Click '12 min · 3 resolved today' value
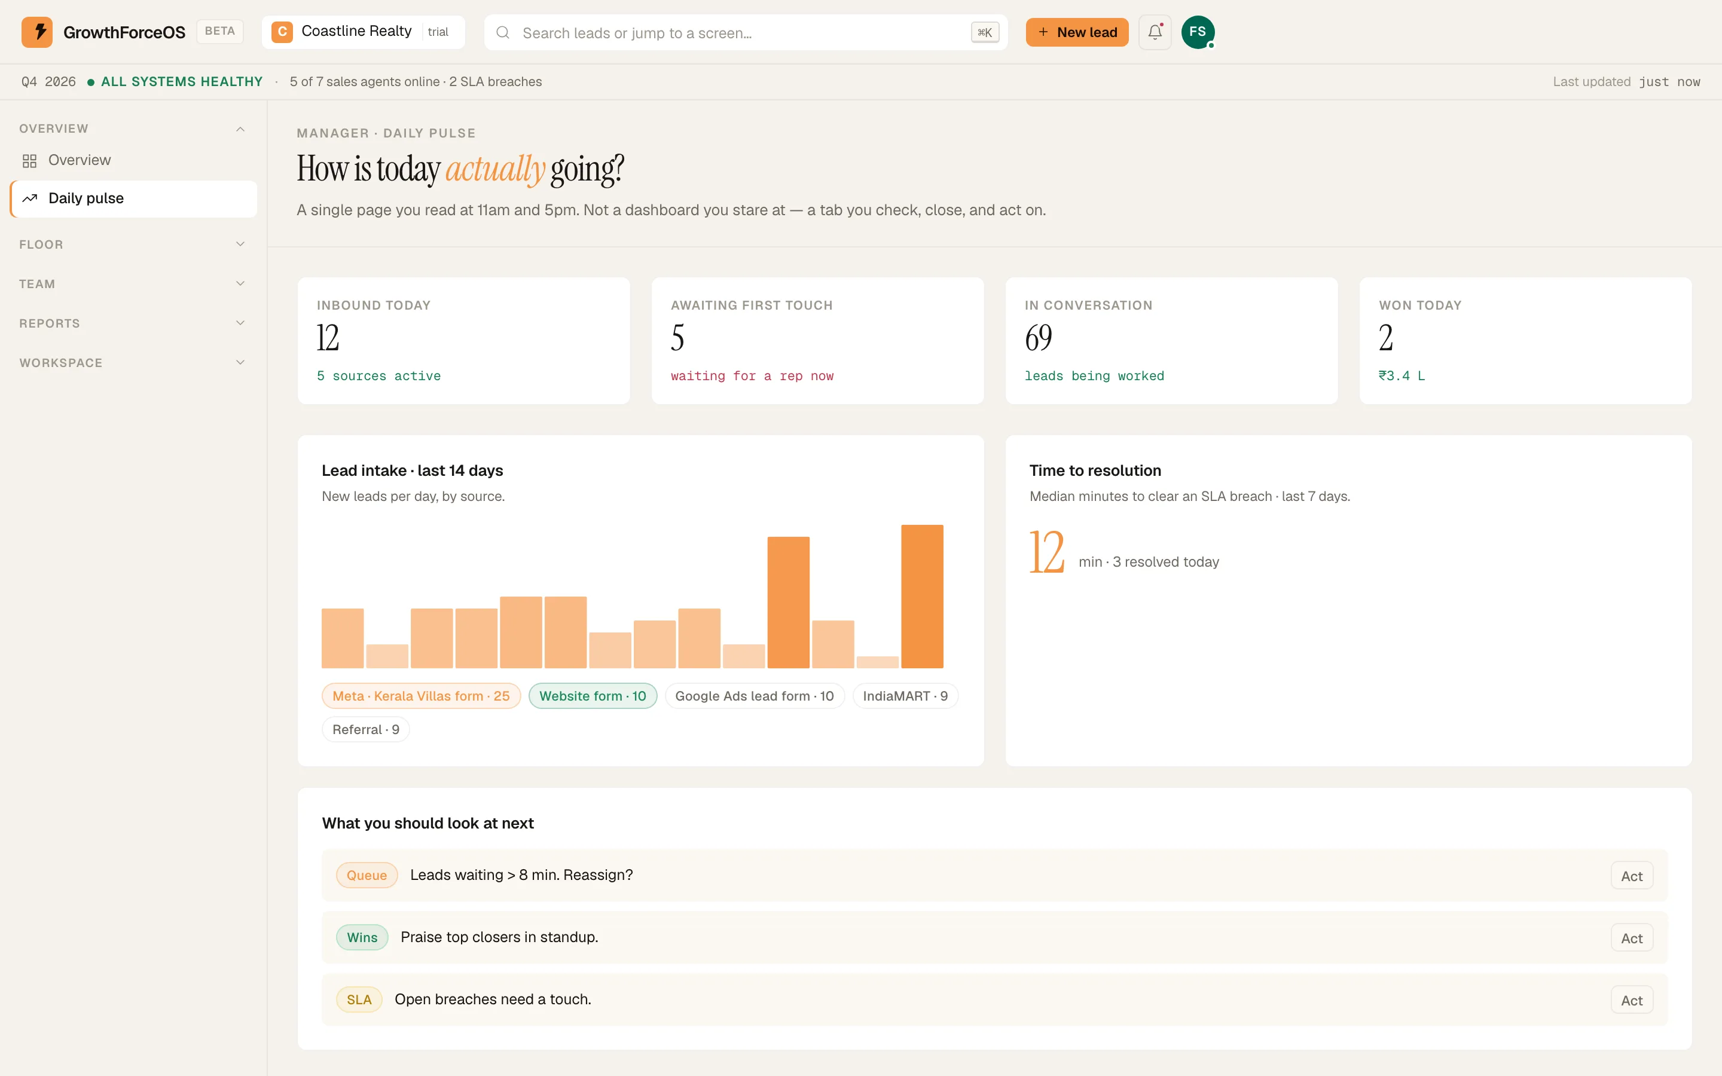Screen dimensions: 1722x1076 pyautogui.click(x=1124, y=553)
